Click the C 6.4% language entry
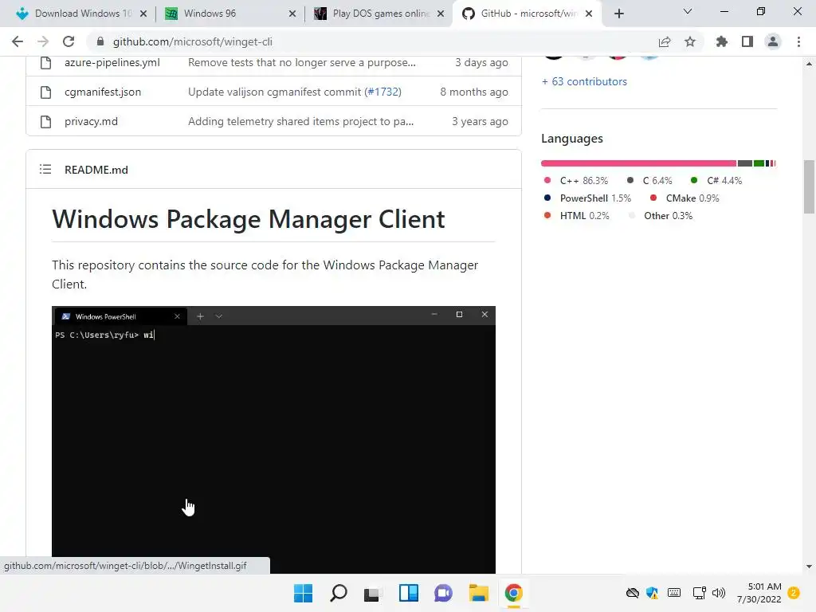 (649, 181)
